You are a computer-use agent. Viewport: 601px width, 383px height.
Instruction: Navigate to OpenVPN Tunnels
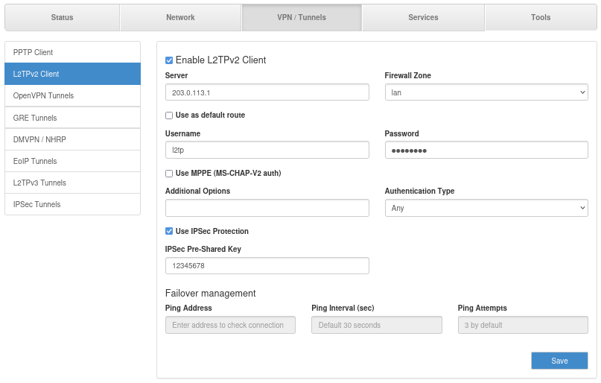tap(72, 96)
